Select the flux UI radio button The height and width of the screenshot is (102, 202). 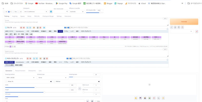pos(13,12)
